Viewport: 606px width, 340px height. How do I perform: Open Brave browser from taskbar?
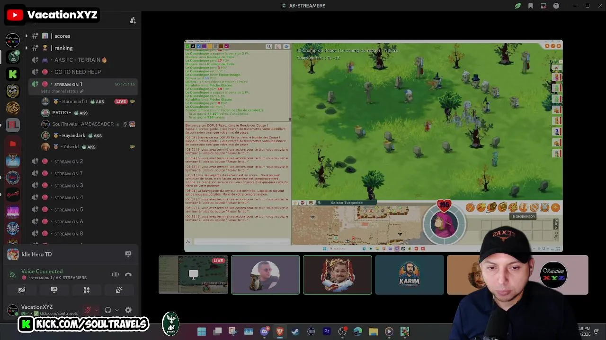[x=280, y=331]
